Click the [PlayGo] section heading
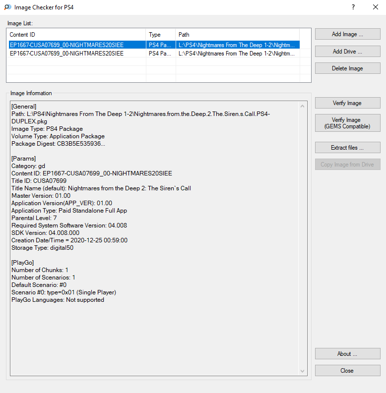Screen dimensions: 386x393 tap(23, 263)
